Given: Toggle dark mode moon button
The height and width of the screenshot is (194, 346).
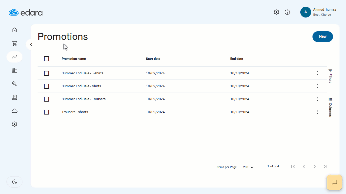Looking at the screenshot, I should (15, 182).
